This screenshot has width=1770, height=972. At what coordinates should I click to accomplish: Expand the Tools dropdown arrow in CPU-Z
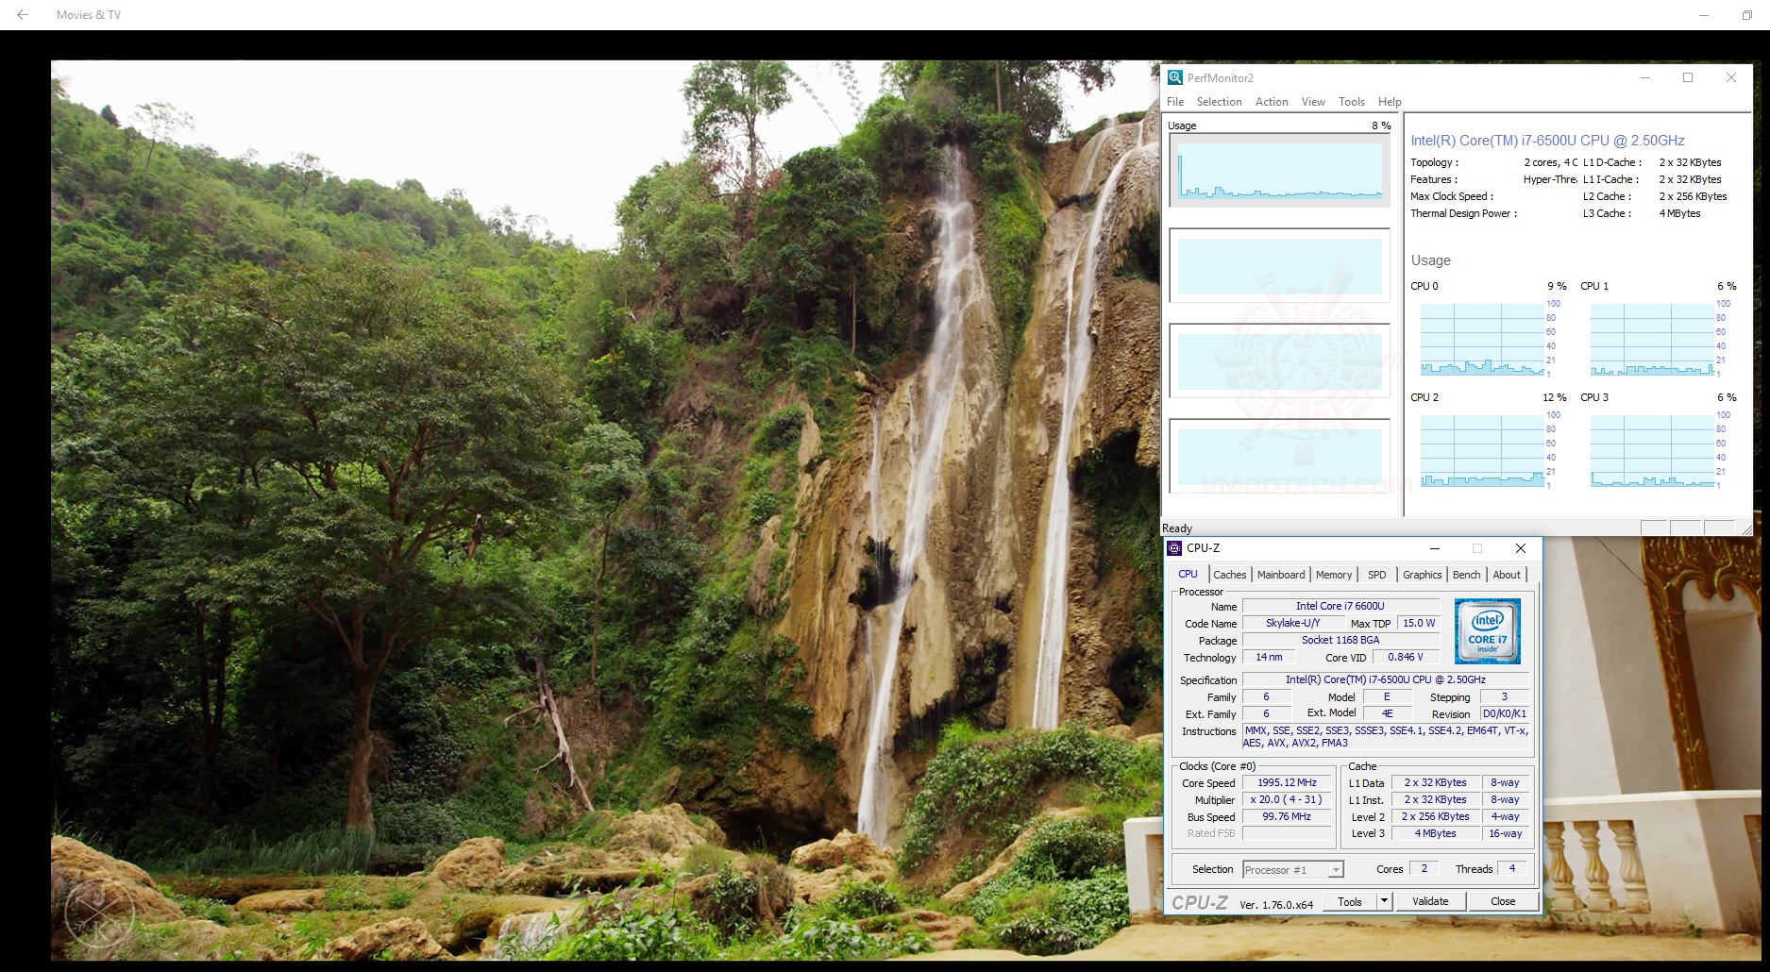(x=1385, y=902)
